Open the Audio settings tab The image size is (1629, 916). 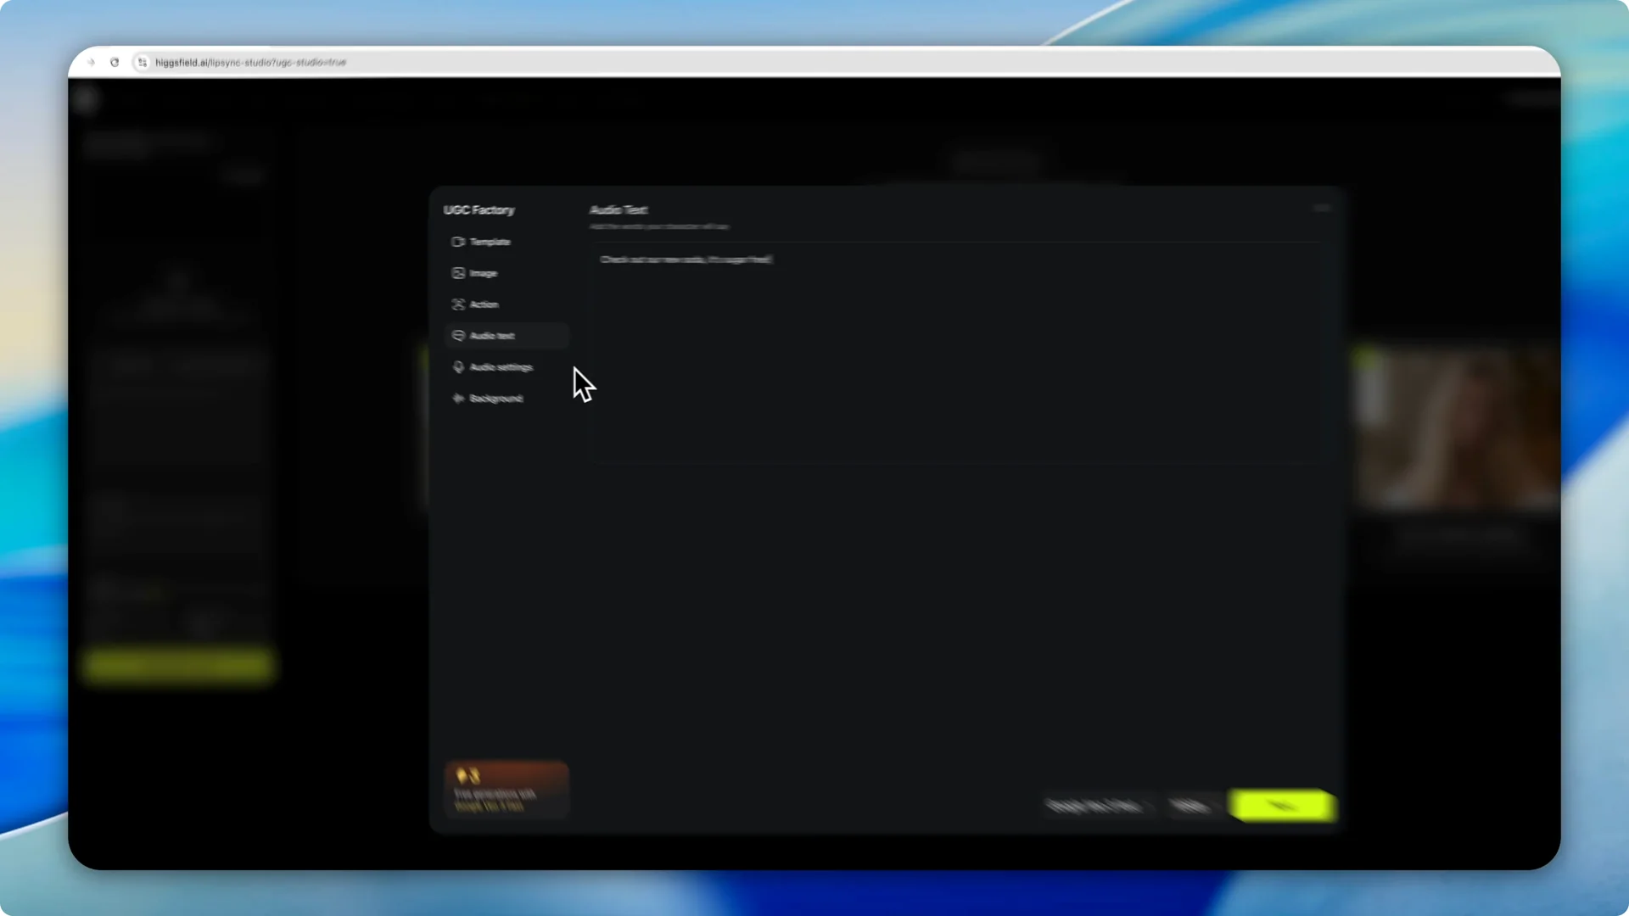coord(501,367)
